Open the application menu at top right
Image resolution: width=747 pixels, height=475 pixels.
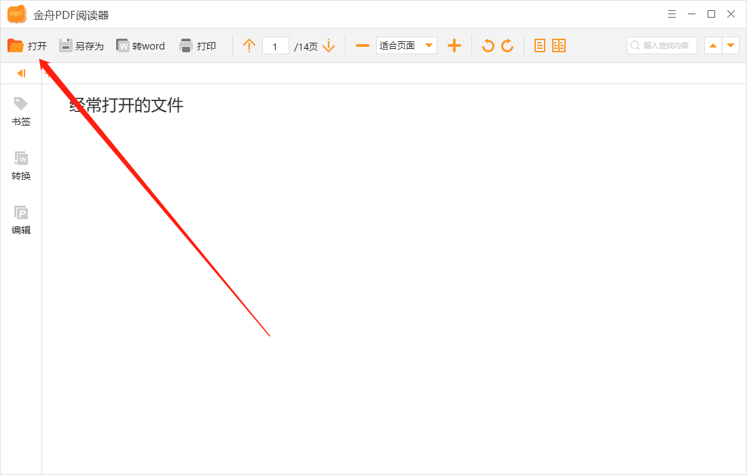coord(672,14)
